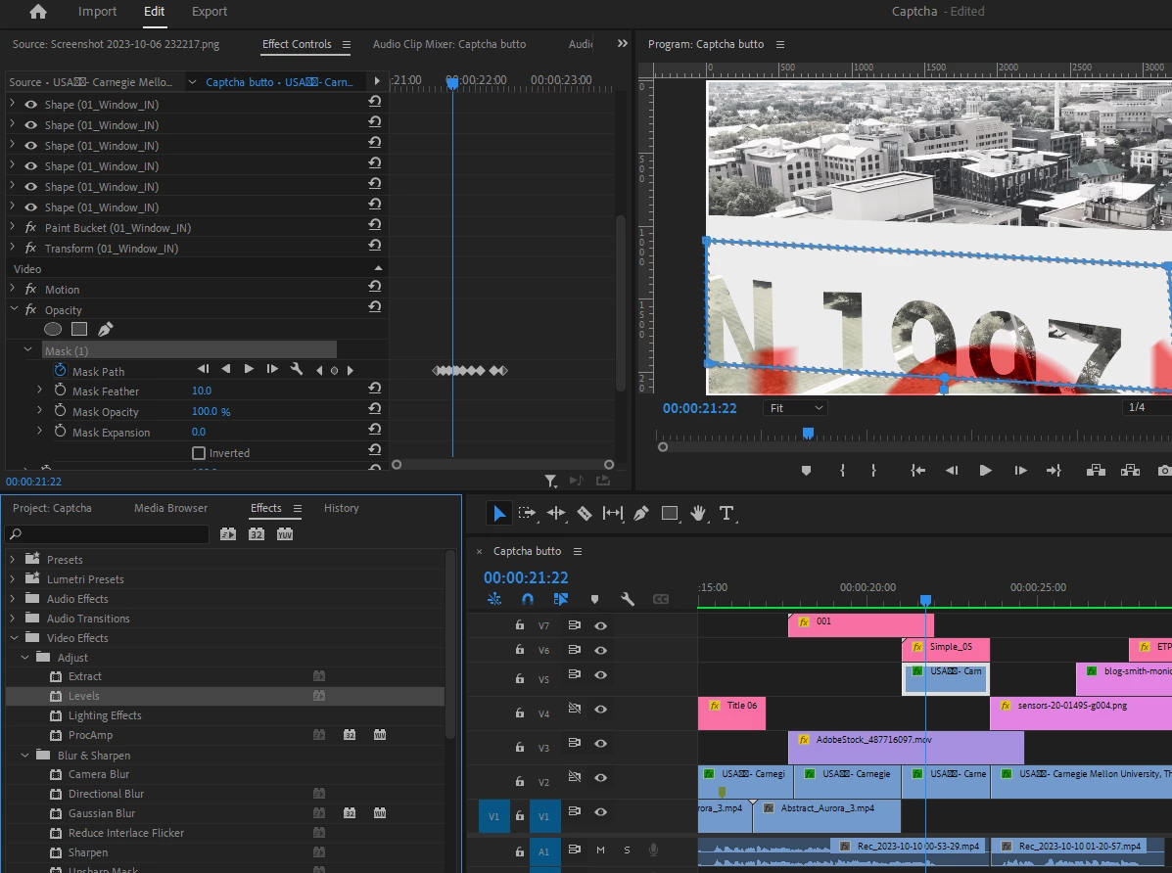The width and height of the screenshot is (1172, 873).
Task: Reset Mask Feather parameter
Action: [x=374, y=388]
